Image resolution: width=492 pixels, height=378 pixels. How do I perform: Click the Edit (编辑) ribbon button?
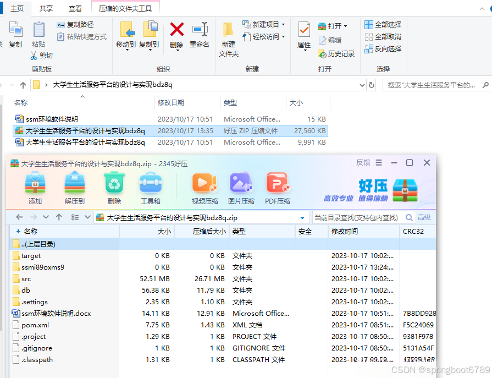[330, 40]
